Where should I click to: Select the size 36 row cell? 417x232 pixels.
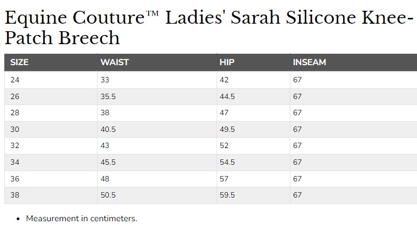(x=51, y=179)
